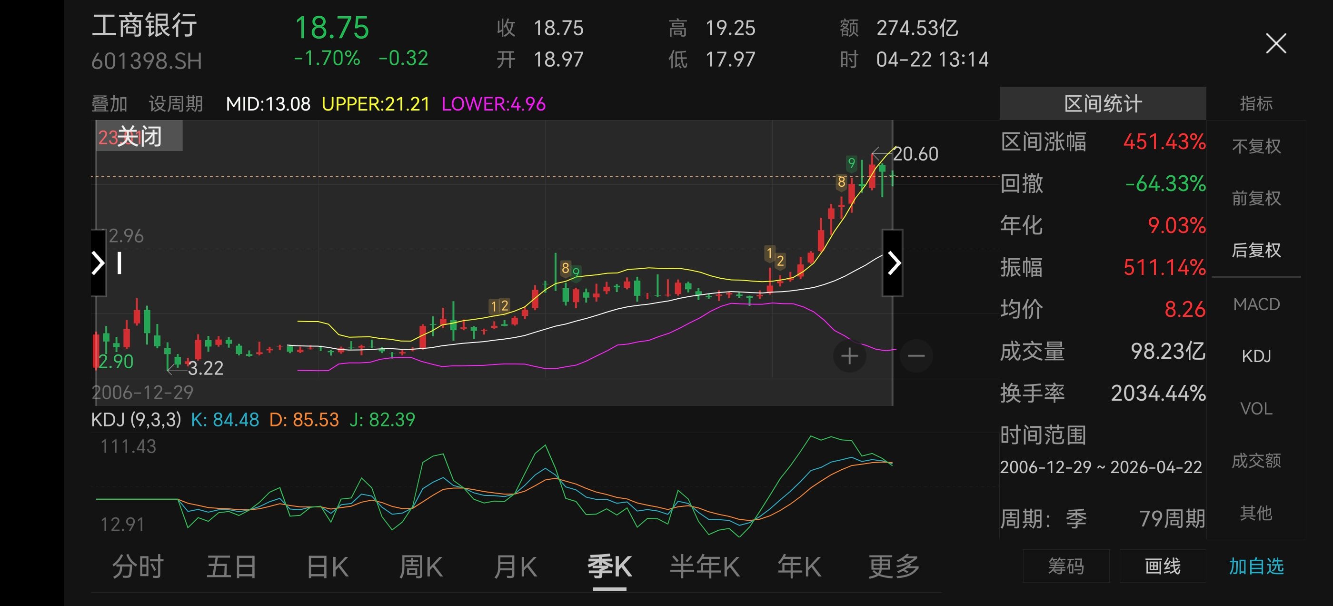Click K: 84.48 value

point(225,420)
